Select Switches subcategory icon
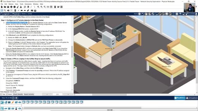The width and height of the screenshot is (198, 111). [6, 109]
